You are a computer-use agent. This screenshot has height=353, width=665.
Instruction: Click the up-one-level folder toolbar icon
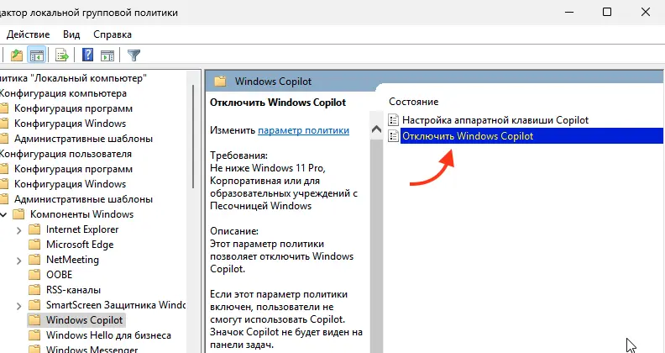pos(17,55)
